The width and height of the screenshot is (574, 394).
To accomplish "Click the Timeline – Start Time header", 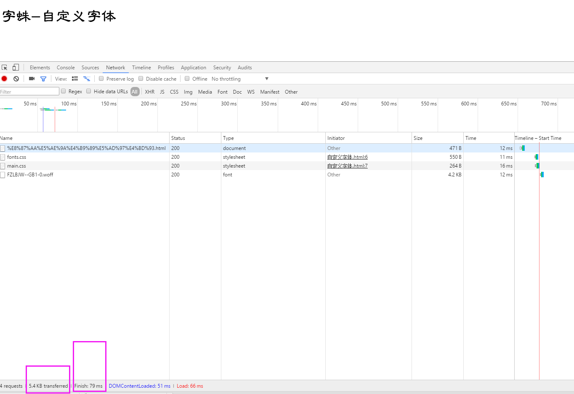I will pyautogui.click(x=544, y=138).
